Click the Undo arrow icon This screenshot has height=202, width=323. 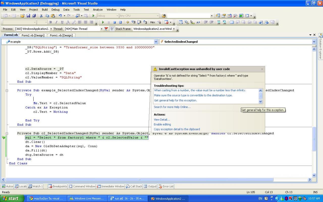[60, 16]
